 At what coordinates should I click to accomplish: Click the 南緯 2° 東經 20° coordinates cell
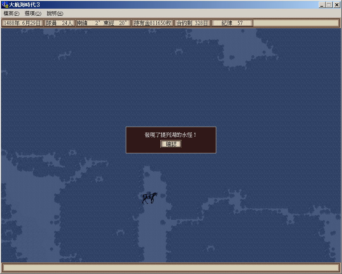pos(103,23)
